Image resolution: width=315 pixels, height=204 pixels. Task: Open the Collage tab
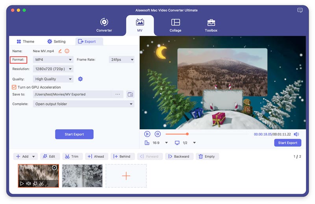pyautogui.click(x=175, y=25)
